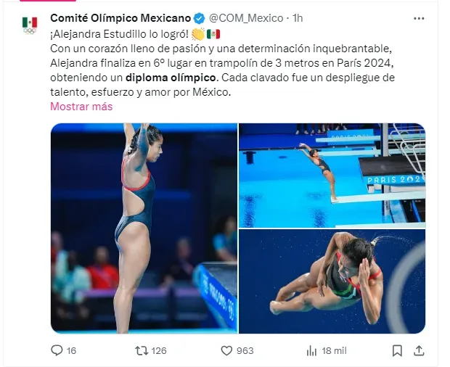Click the blue verified badge

(x=199, y=18)
